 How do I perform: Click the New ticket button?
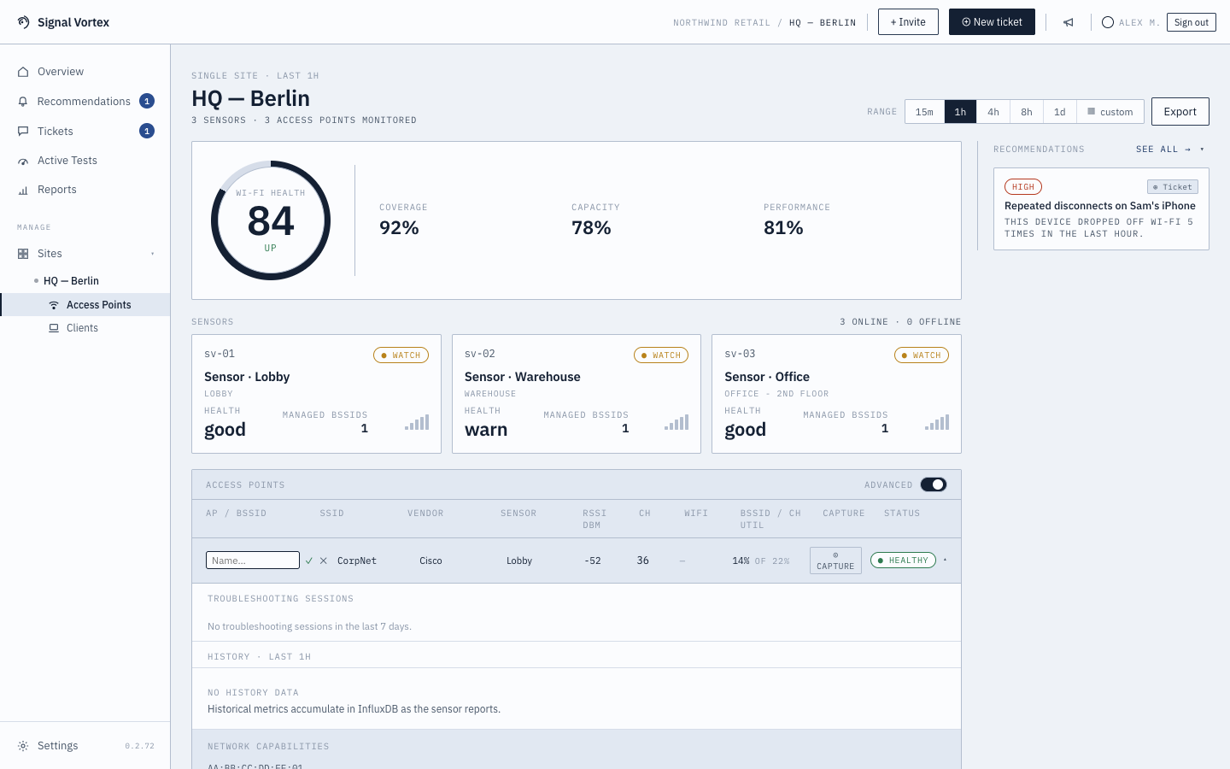(x=992, y=22)
